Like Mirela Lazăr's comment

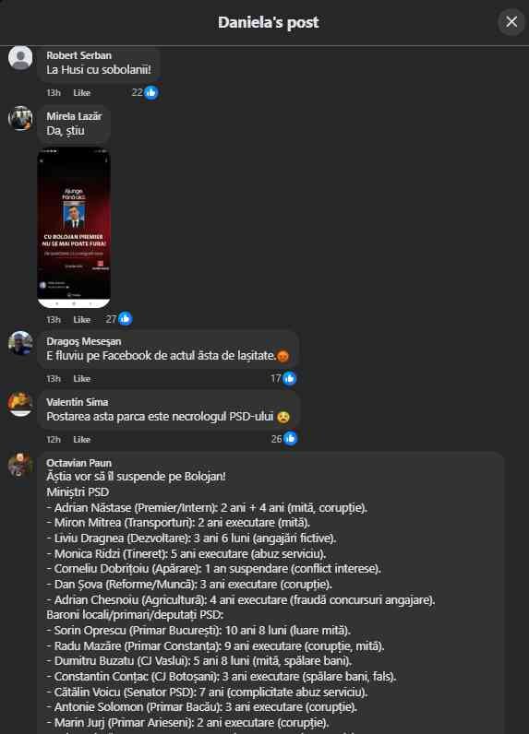[81, 320]
